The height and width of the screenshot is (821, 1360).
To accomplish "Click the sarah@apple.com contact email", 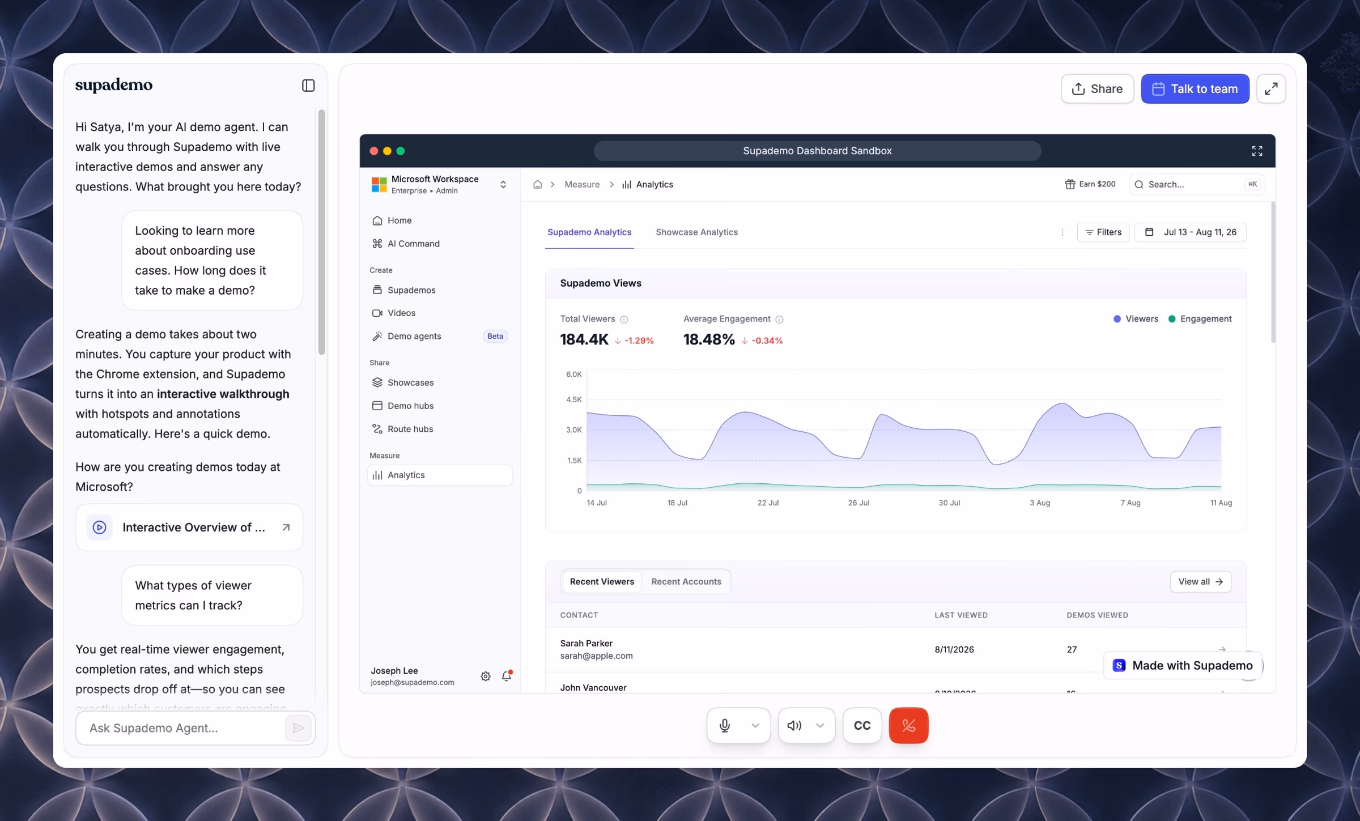I will click(596, 656).
